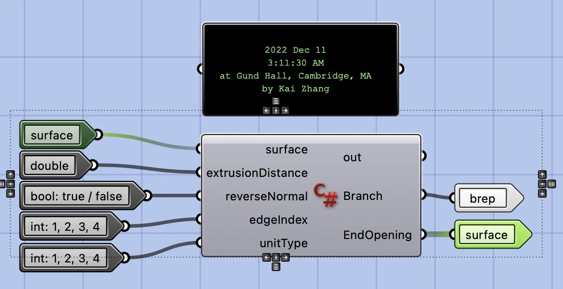Select the int parameter wired to unitType
The image size is (563, 289).
(x=71, y=258)
